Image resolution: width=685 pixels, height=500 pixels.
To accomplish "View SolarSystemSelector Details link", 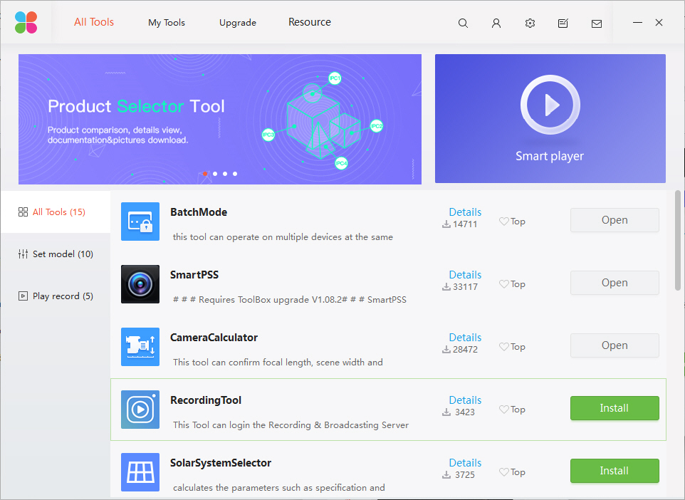I will [465, 462].
